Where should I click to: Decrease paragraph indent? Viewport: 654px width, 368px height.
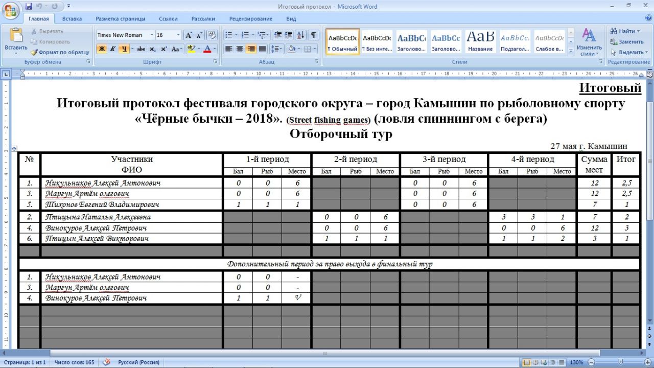pyautogui.click(x=278, y=35)
